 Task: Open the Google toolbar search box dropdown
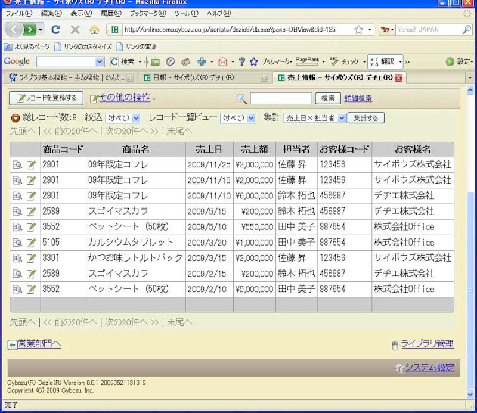click(99, 62)
